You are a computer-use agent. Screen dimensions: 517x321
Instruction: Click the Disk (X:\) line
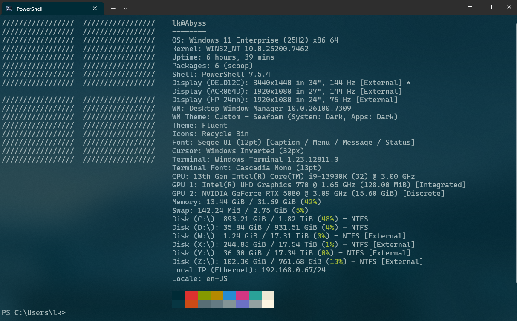(294, 245)
